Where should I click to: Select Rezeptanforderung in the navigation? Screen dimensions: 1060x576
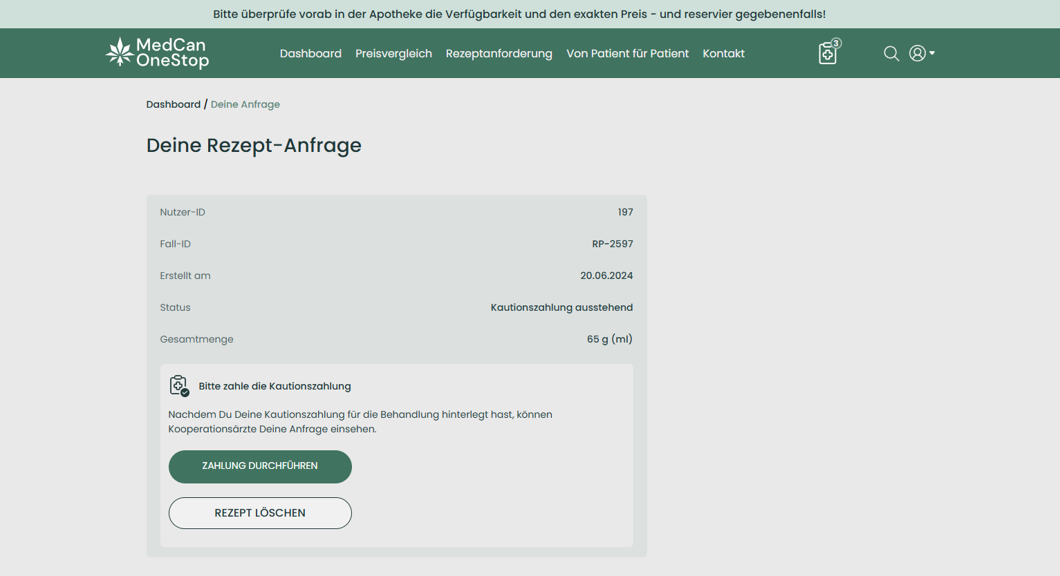[x=499, y=54]
